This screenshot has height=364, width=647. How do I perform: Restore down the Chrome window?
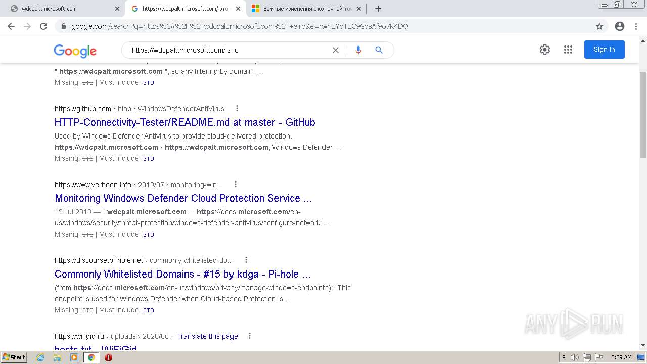point(617,4)
